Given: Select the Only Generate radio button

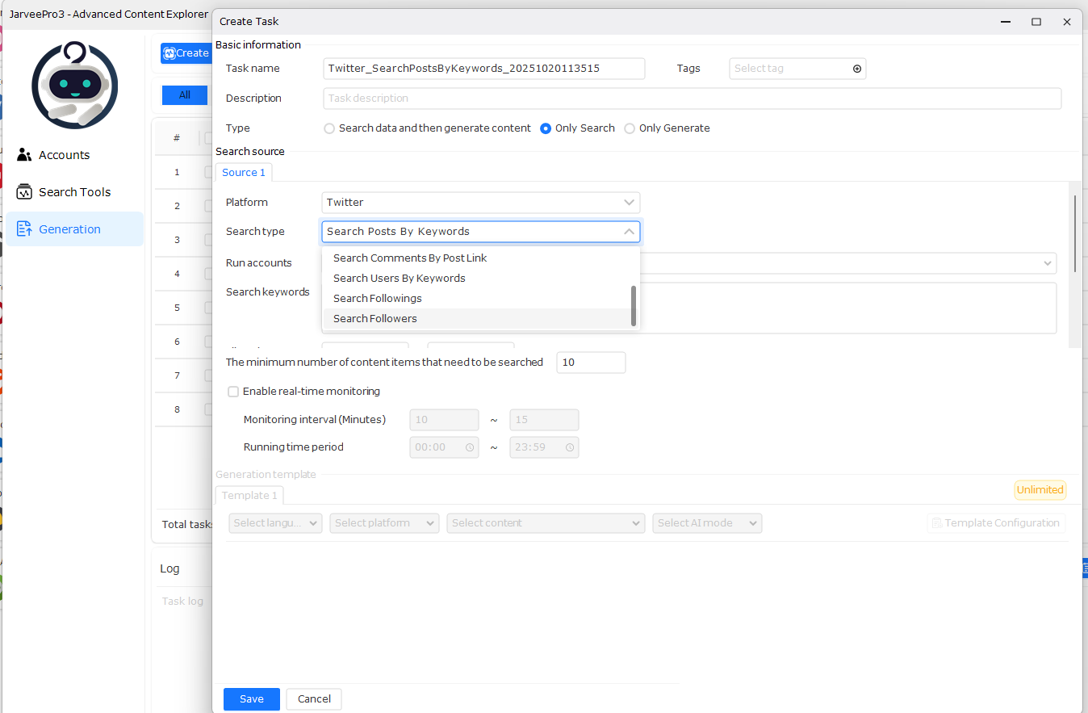Looking at the screenshot, I should (630, 128).
